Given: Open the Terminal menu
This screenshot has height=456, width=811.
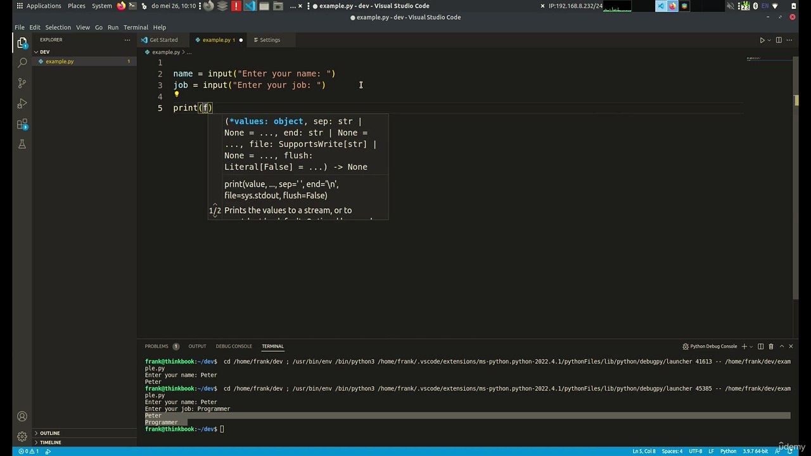Looking at the screenshot, I should [x=136, y=27].
